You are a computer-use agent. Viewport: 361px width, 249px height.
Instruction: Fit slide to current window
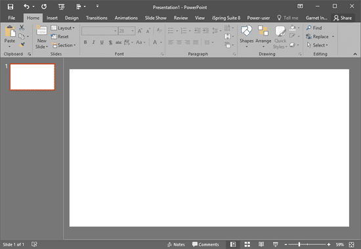tap(351, 244)
